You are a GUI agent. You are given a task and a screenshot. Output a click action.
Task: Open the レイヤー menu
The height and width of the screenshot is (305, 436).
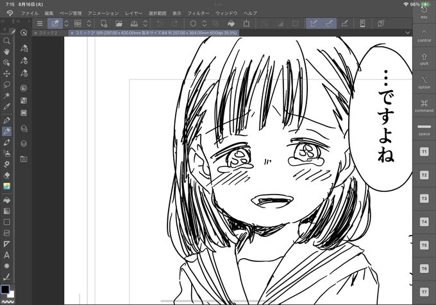pos(133,13)
